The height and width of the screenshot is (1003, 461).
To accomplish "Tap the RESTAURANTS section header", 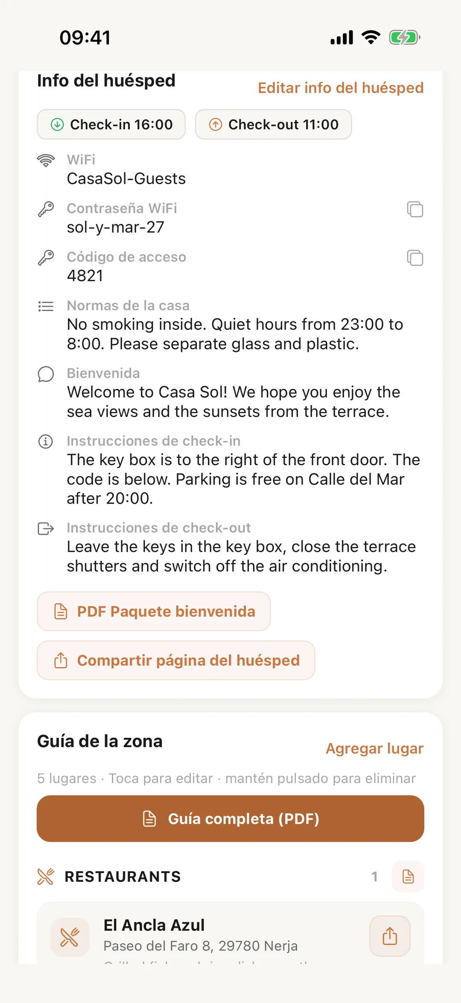I will [x=123, y=877].
